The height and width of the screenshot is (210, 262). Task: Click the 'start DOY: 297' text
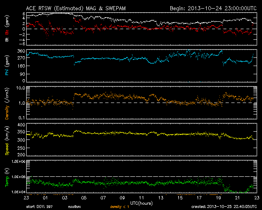pos(39,207)
